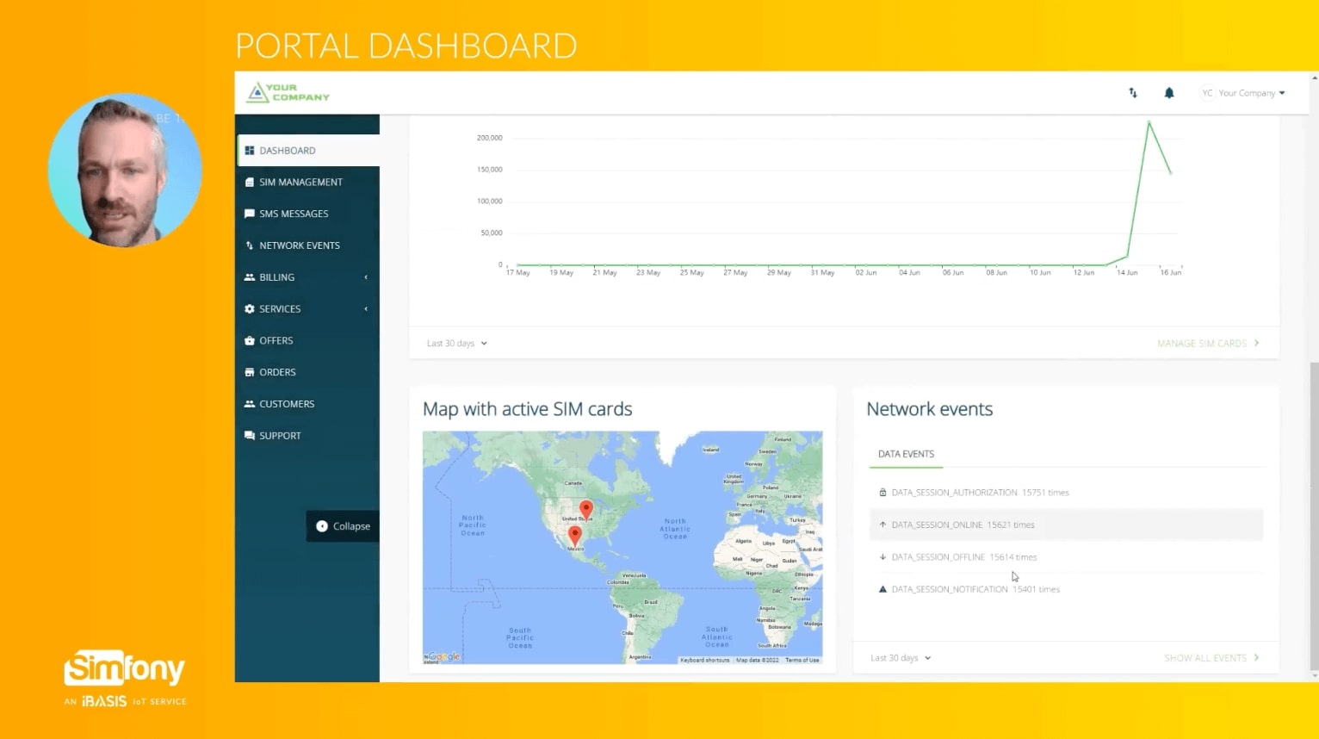Click the Network Events arrows icon
Screen dimensions: 1319x739
(x=250, y=245)
